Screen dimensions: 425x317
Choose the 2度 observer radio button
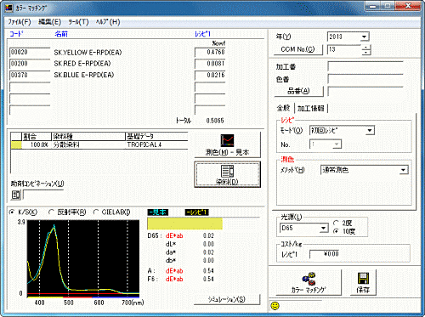click(x=336, y=223)
